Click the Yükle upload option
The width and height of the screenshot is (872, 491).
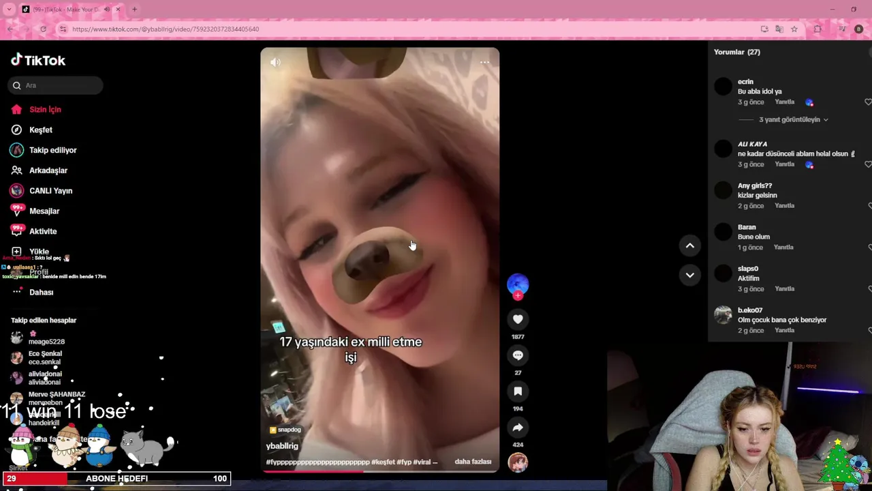tap(39, 252)
